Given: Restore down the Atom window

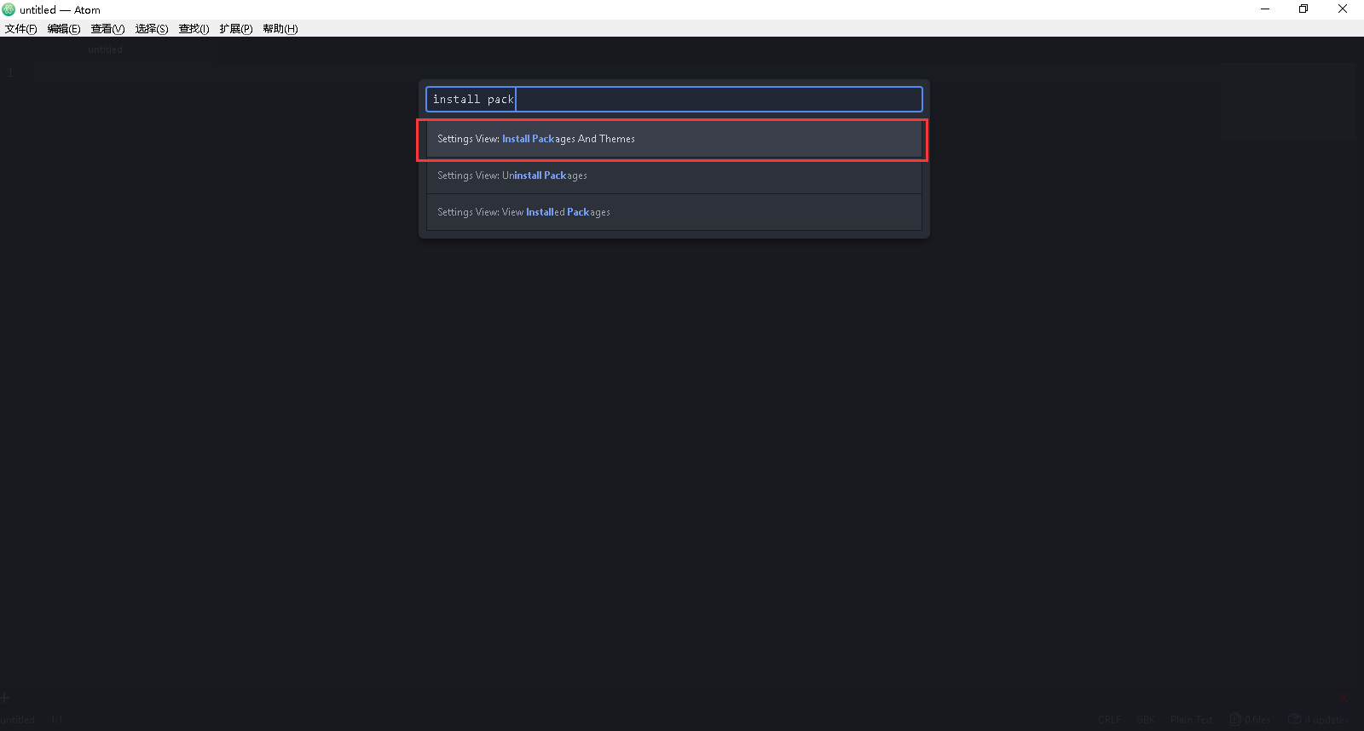Looking at the screenshot, I should click(x=1303, y=9).
